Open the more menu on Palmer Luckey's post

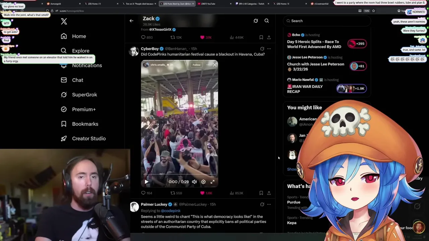(x=269, y=205)
